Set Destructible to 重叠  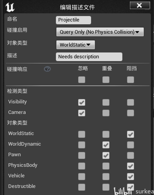coord(106,187)
